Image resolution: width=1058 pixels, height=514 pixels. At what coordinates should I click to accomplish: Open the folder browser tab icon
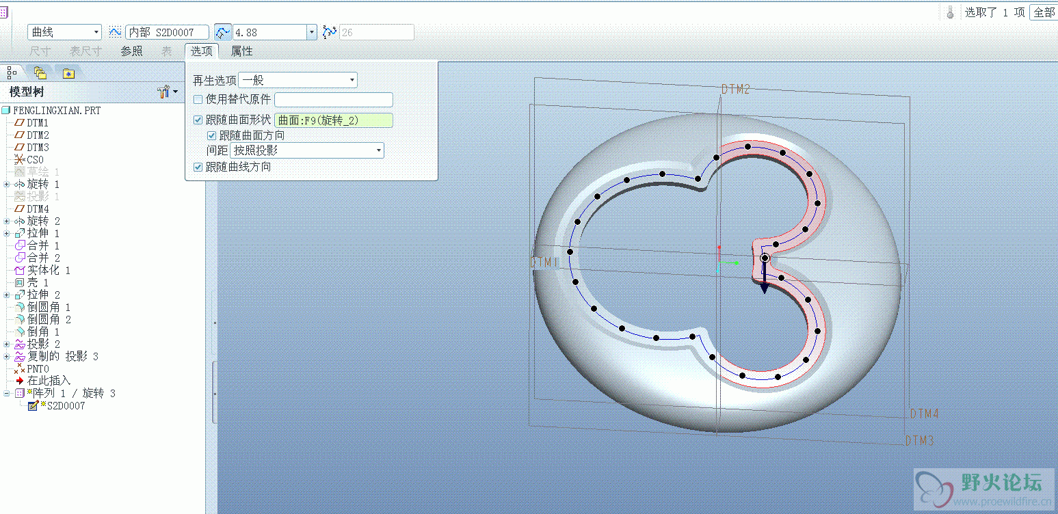pos(40,72)
